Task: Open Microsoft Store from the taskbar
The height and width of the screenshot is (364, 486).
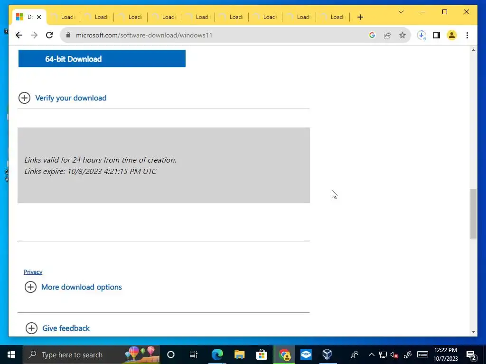Action: click(262, 355)
